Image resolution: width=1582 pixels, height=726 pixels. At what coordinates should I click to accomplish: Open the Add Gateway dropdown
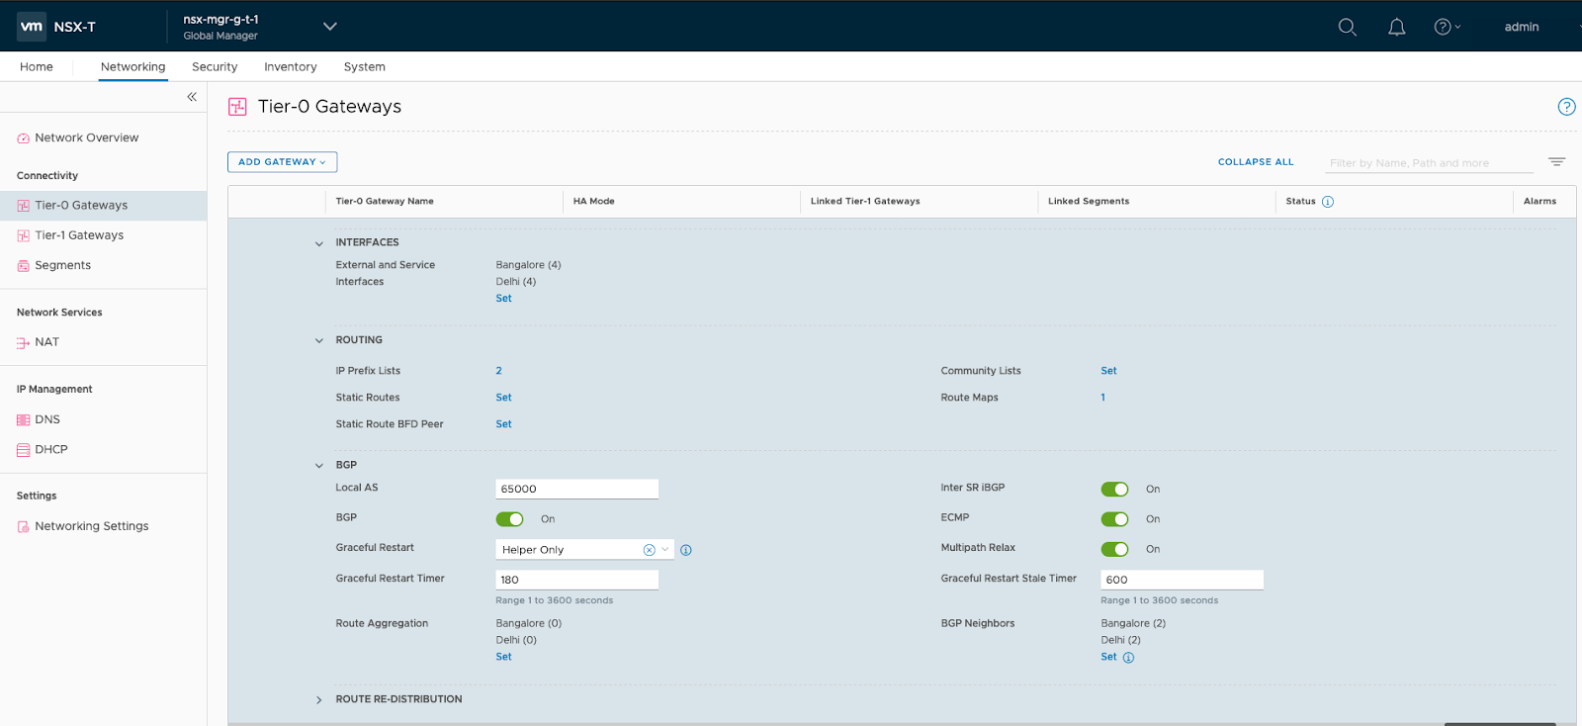[x=282, y=162]
